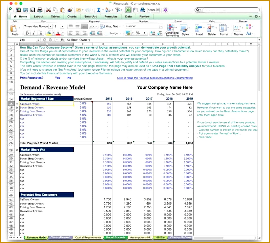270x243 pixels.
Task: Open the ribbon settings gear dropdown
Action: [257, 16]
